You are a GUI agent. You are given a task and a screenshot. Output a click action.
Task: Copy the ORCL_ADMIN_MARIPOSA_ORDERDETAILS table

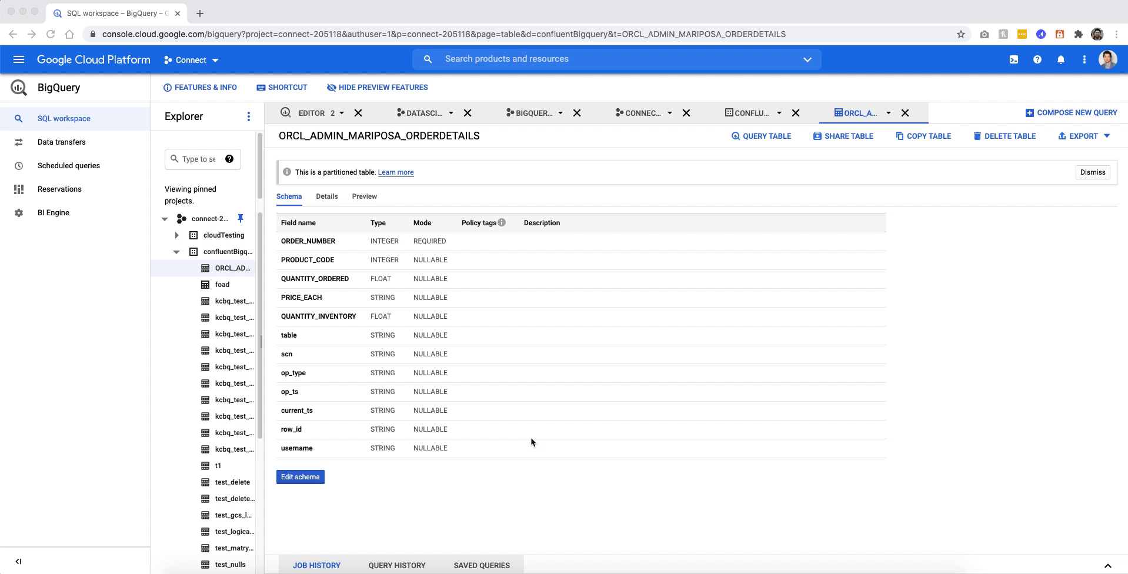coord(923,136)
